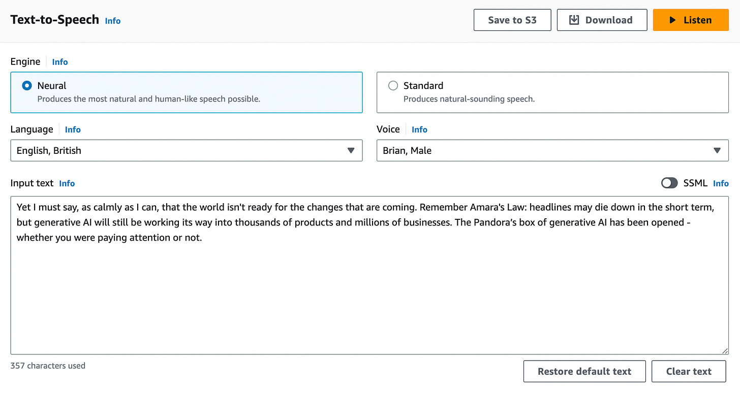This screenshot has width=740, height=394.
Task: Open Info link next to SSML toggle
Action: 721,183
